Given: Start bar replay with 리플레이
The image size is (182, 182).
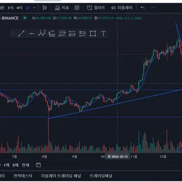Looking at the screenshot, I should [x=121, y=8].
